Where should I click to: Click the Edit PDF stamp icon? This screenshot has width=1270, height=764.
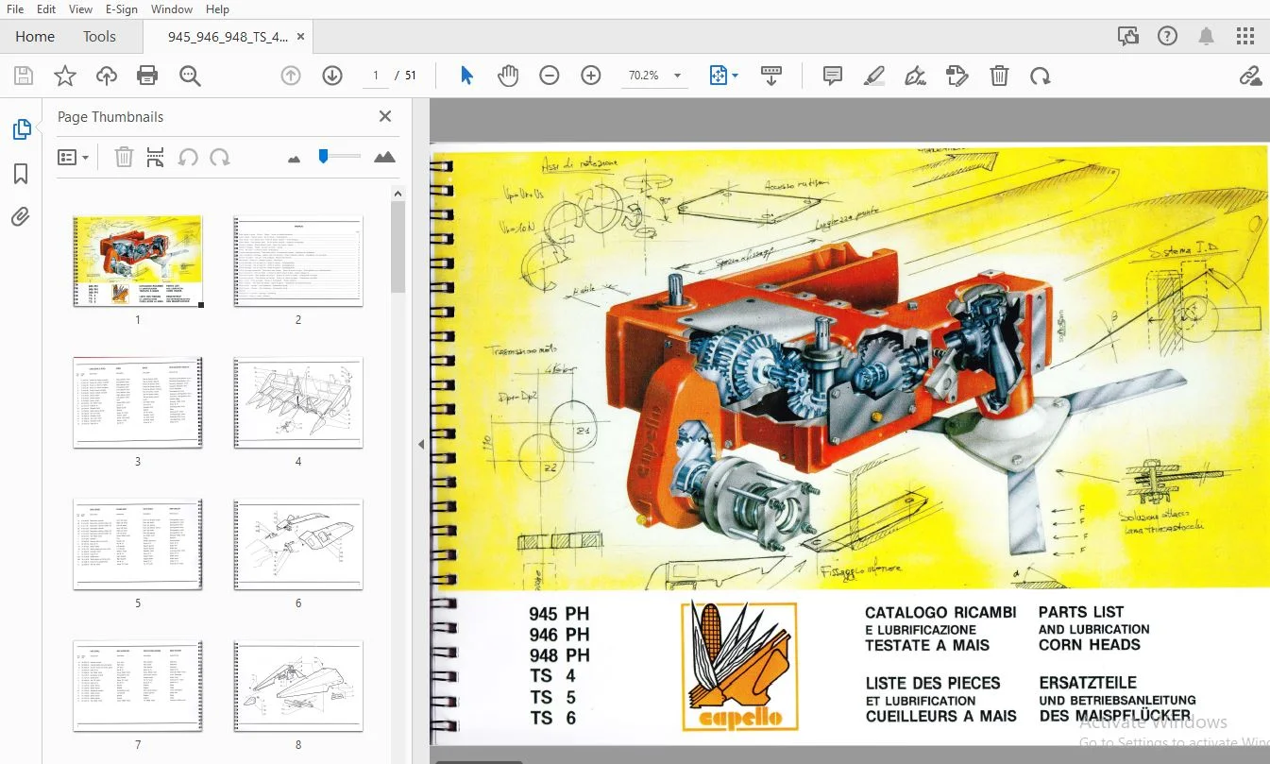click(957, 76)
